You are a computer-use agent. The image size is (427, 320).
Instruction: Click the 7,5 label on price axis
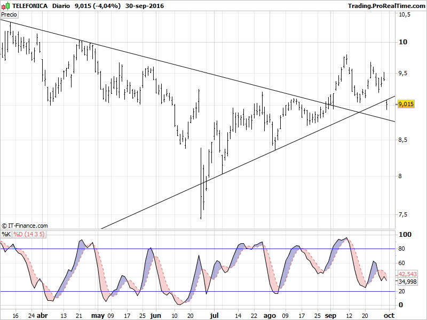(x=403, y=214)
